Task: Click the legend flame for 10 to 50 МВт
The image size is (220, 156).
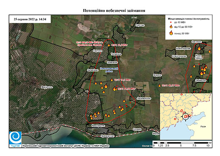Action: click(x=171, y=27)
